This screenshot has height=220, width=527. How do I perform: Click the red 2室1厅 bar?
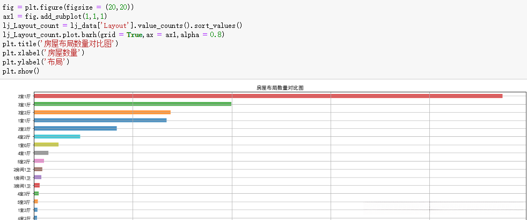tap(268, 96)
